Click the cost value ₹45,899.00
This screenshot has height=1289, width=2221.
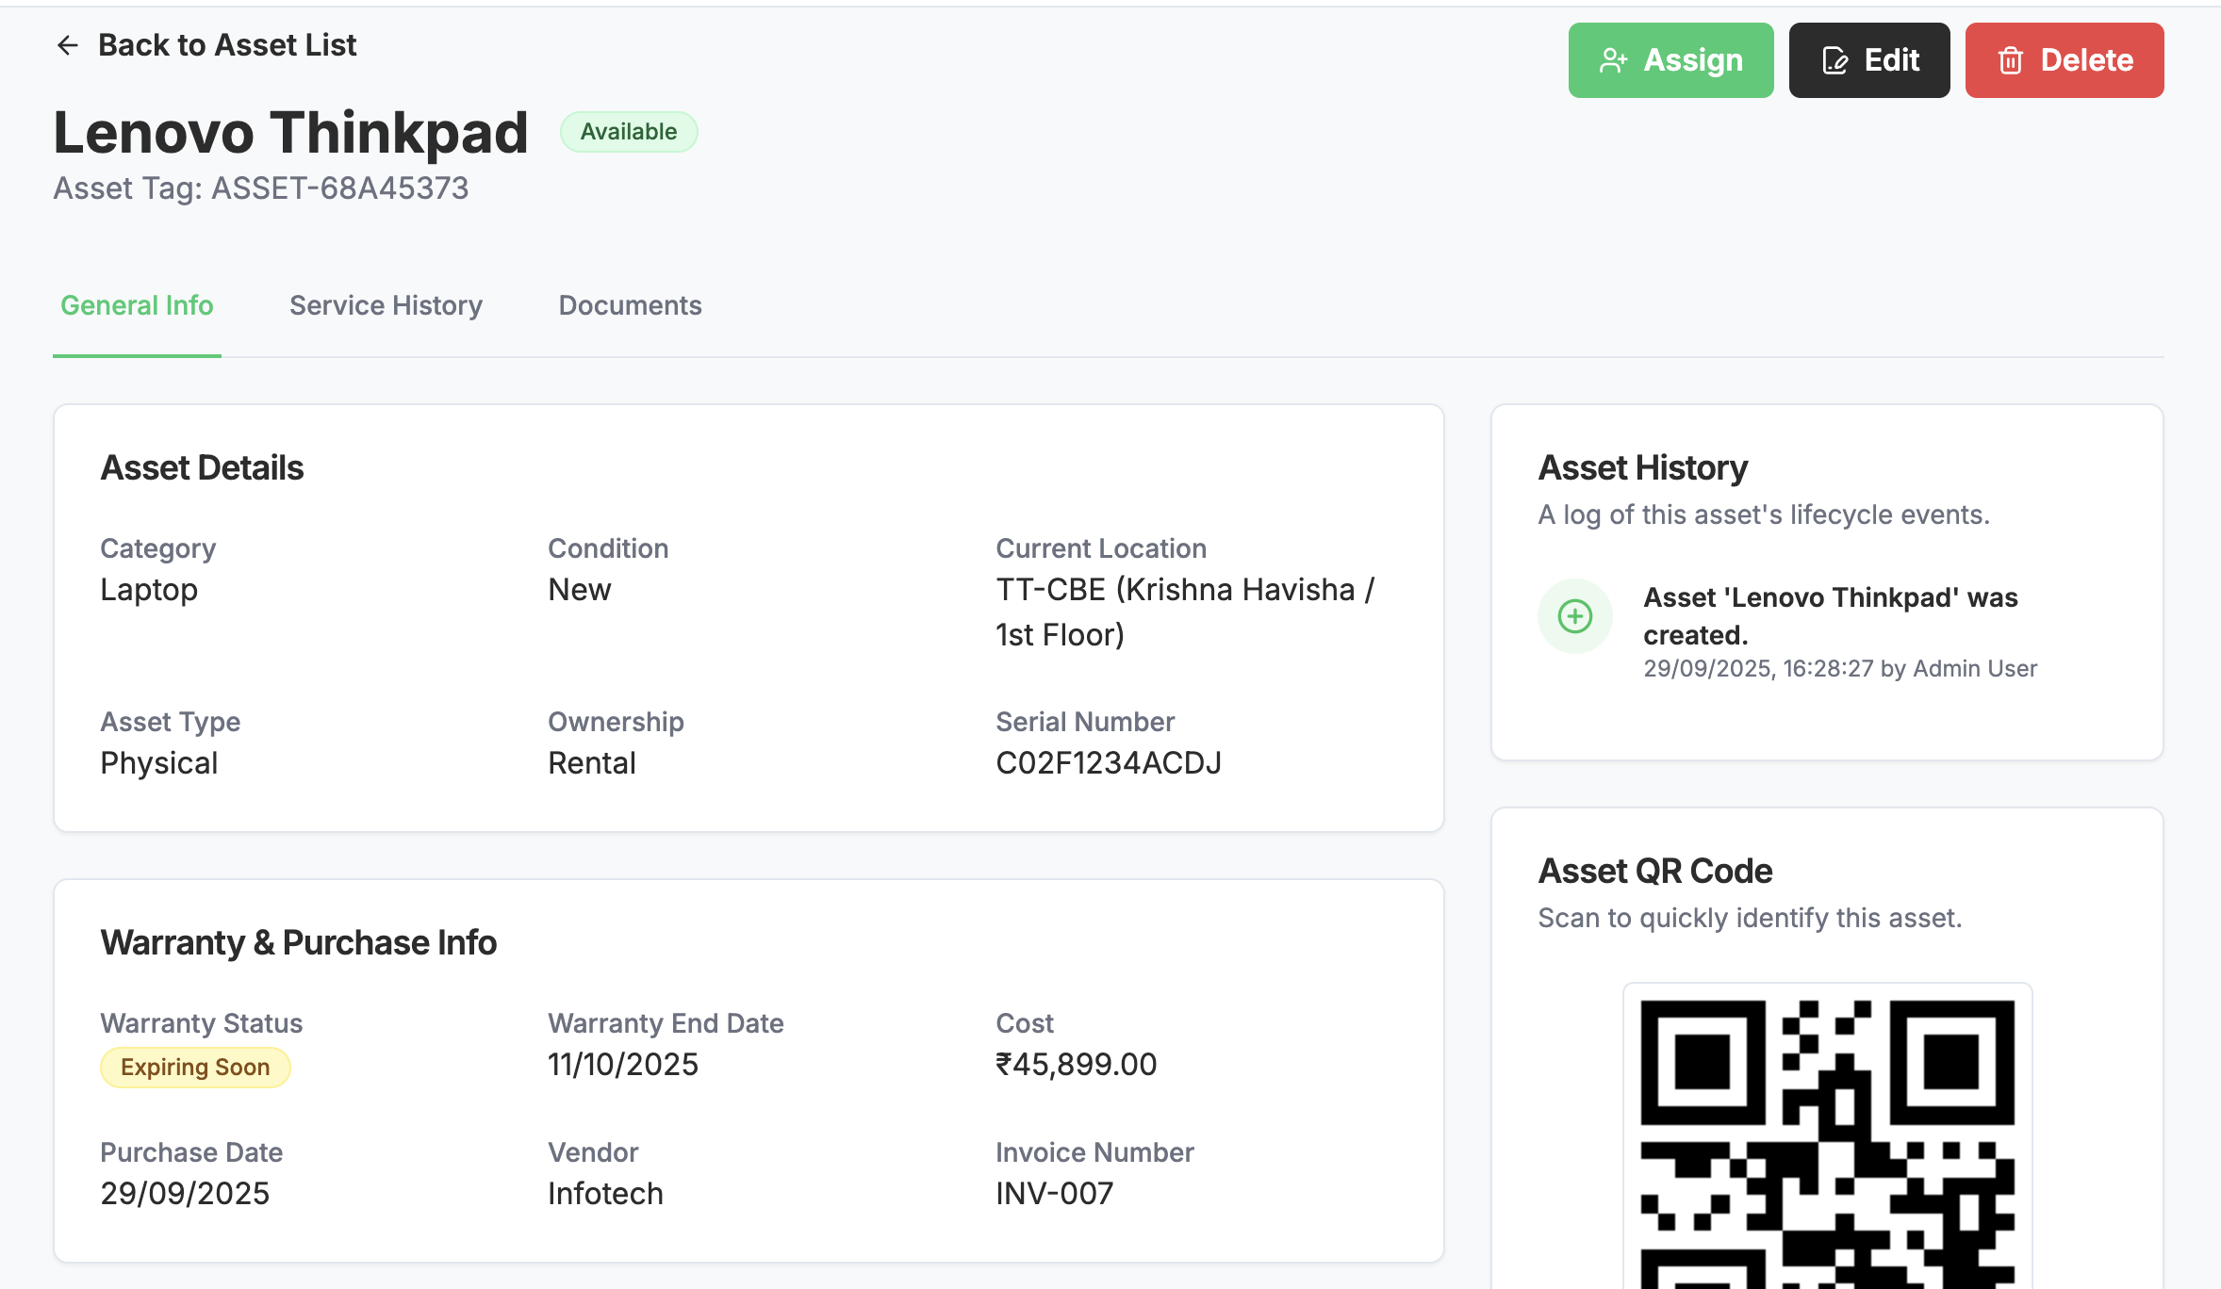click(x=1077, y=1065)
